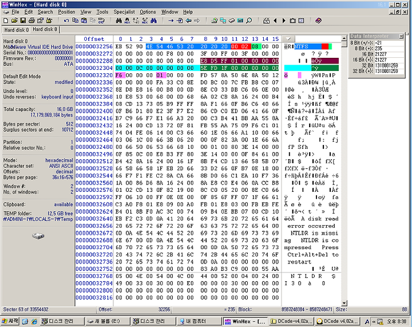This screenshot has height=327, width=412.
Task: Click the Open file folder icon
Action: pos(14,21)
